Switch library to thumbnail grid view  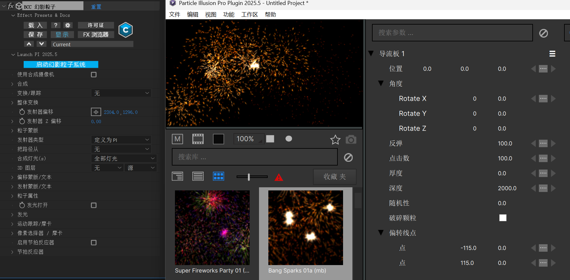(219, 176)
